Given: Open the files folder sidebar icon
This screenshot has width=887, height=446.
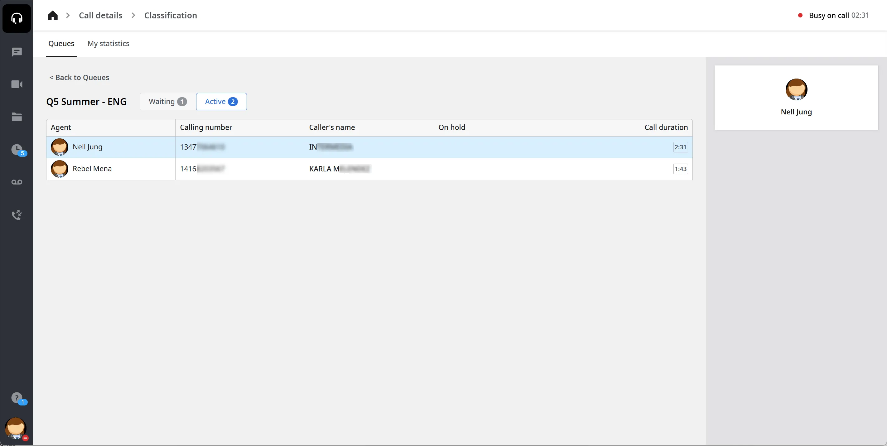Looking at the screenshot, I should [17, 117].
